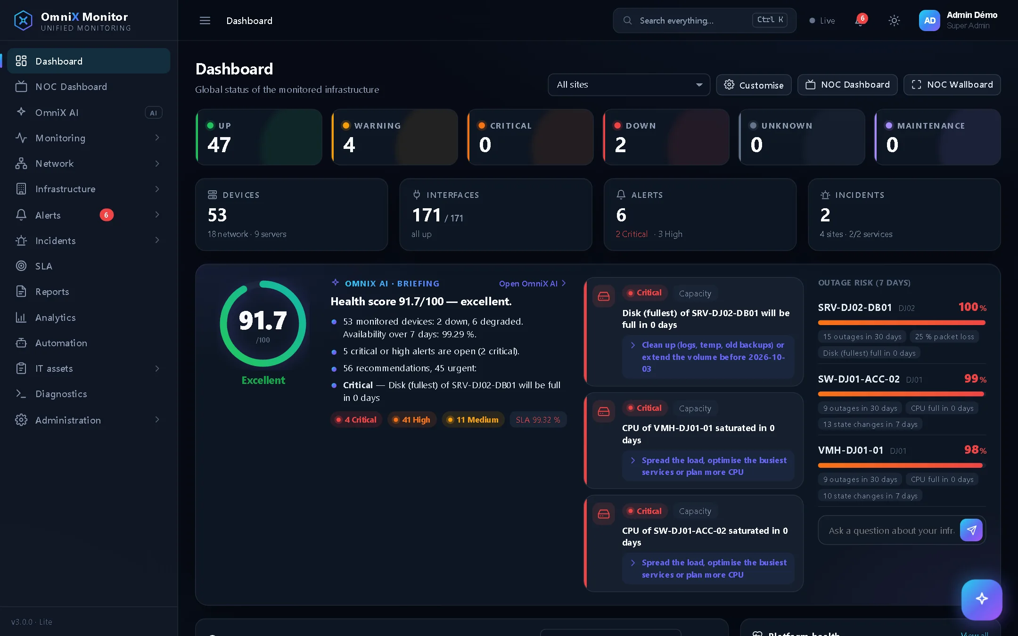Expand the Network sidebar section

click(88, 163)
